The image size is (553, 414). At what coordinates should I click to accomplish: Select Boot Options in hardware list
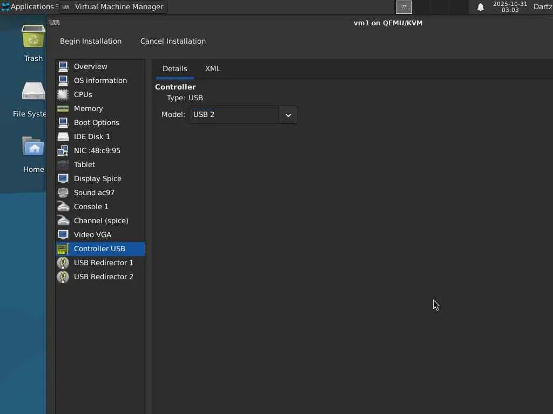click(96, 122)
